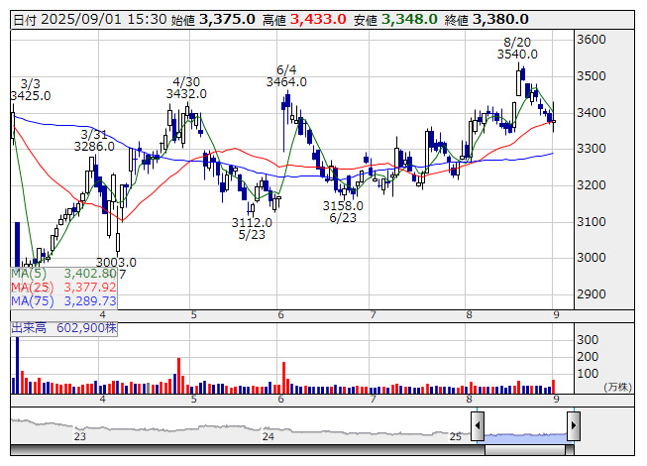
Task: Click the 3/31 label 3286.0
Action: point(94,146)
